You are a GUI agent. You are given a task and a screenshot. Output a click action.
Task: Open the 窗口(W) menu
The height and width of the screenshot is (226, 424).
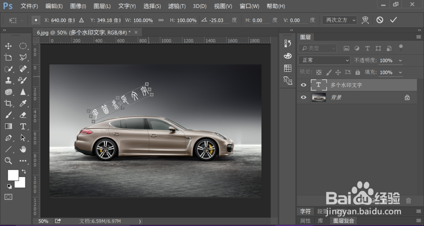249,6
